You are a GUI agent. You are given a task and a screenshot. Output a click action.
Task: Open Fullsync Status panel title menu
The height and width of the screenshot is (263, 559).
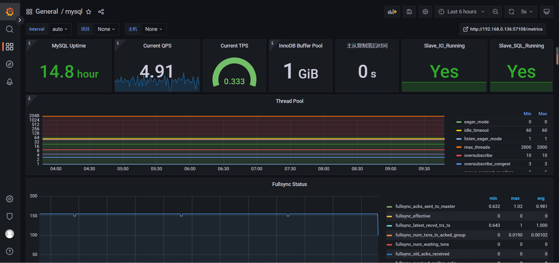(289, 184)
